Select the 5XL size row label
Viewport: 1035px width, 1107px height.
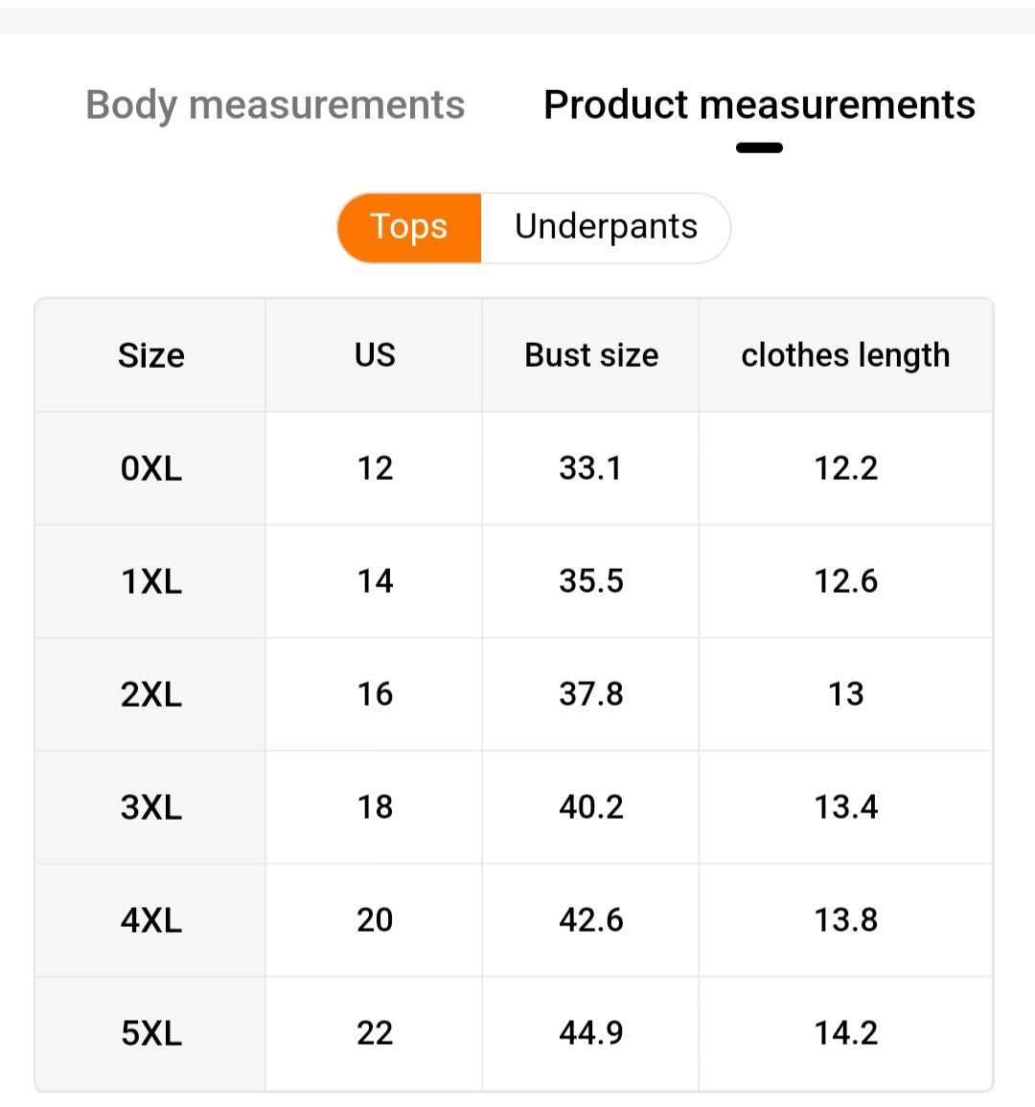point(151,1033)
